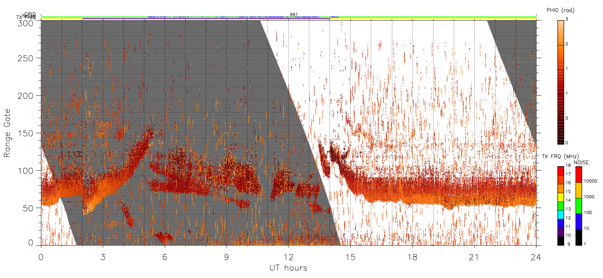Select the blue NOISE legend swatch

click(x=578, y=221)
